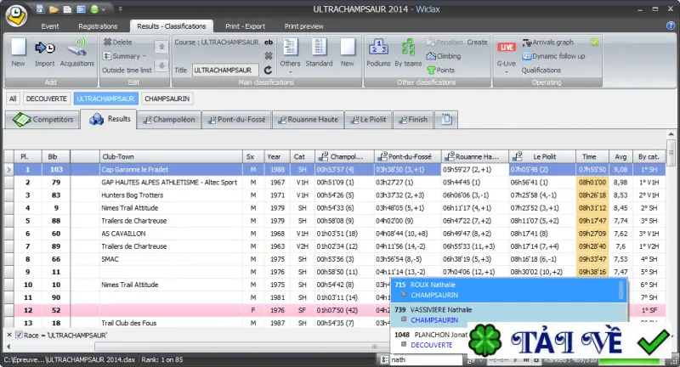Viewport: 680px width, 367px height.
Task: Open the Finish checkpoint tab
Action: (x=413, y=120)
